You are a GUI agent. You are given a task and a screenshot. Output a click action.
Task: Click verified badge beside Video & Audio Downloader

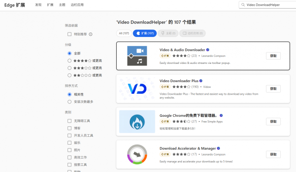click(208, 50)
